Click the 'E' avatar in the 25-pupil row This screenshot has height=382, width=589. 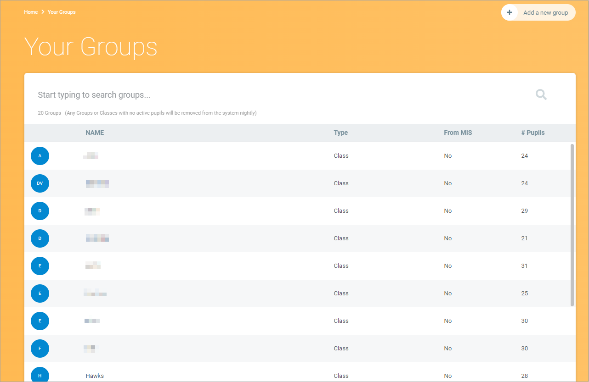(x=40, y=293)
